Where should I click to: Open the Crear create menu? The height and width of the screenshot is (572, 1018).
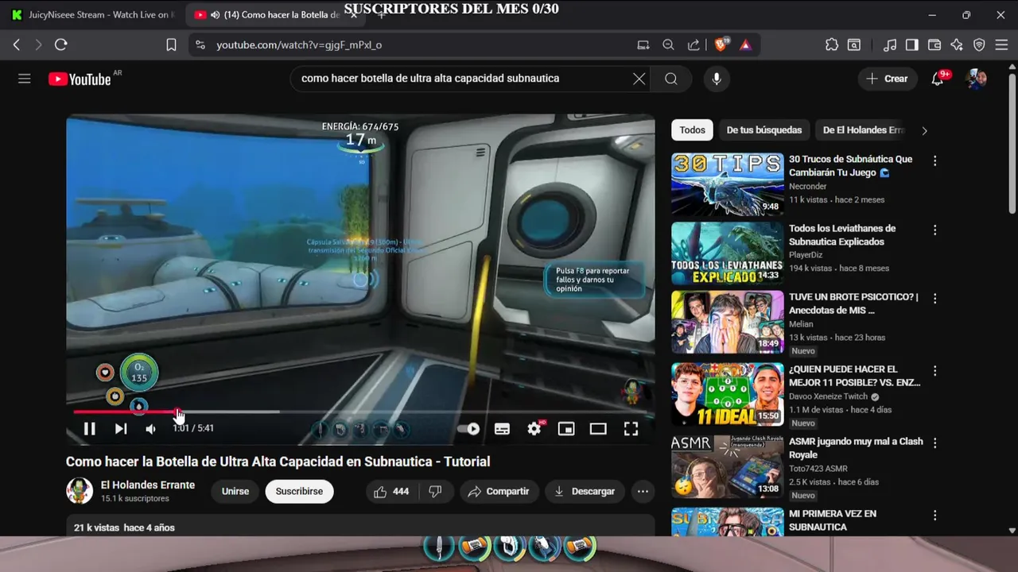[887, 79]
